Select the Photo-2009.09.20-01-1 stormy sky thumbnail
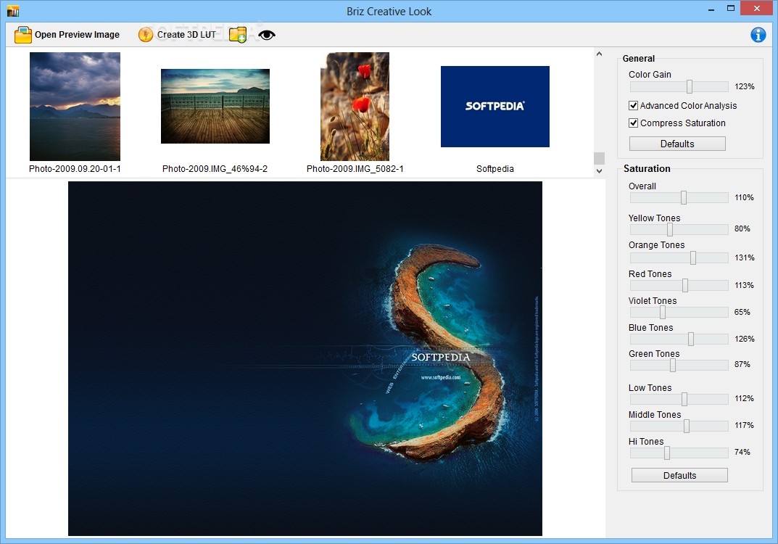778x544 pixels. point(75,106)
